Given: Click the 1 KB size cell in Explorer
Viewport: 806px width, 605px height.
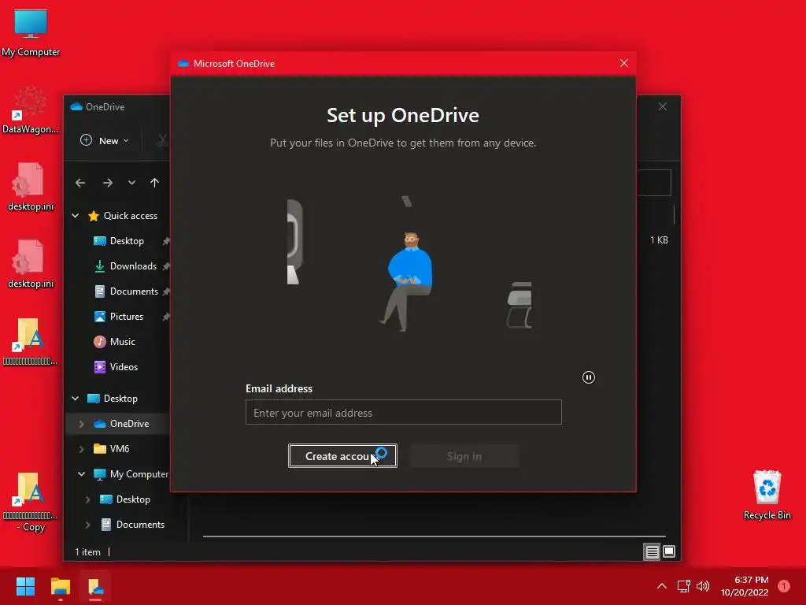Looking at the screenshot, I should click(x=659, y=239).
